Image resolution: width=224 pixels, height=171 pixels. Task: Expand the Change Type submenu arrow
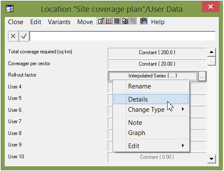183,109
